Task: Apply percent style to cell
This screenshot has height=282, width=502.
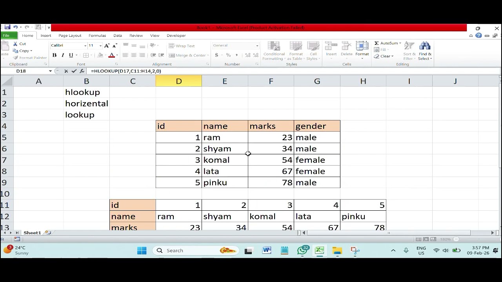Action: pos(228,55)
